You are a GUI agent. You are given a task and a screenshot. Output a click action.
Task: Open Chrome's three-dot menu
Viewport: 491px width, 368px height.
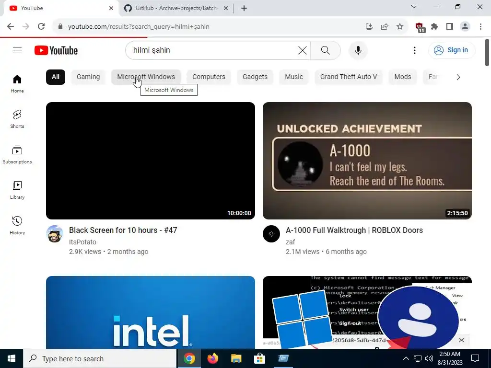tap(480, 27)
